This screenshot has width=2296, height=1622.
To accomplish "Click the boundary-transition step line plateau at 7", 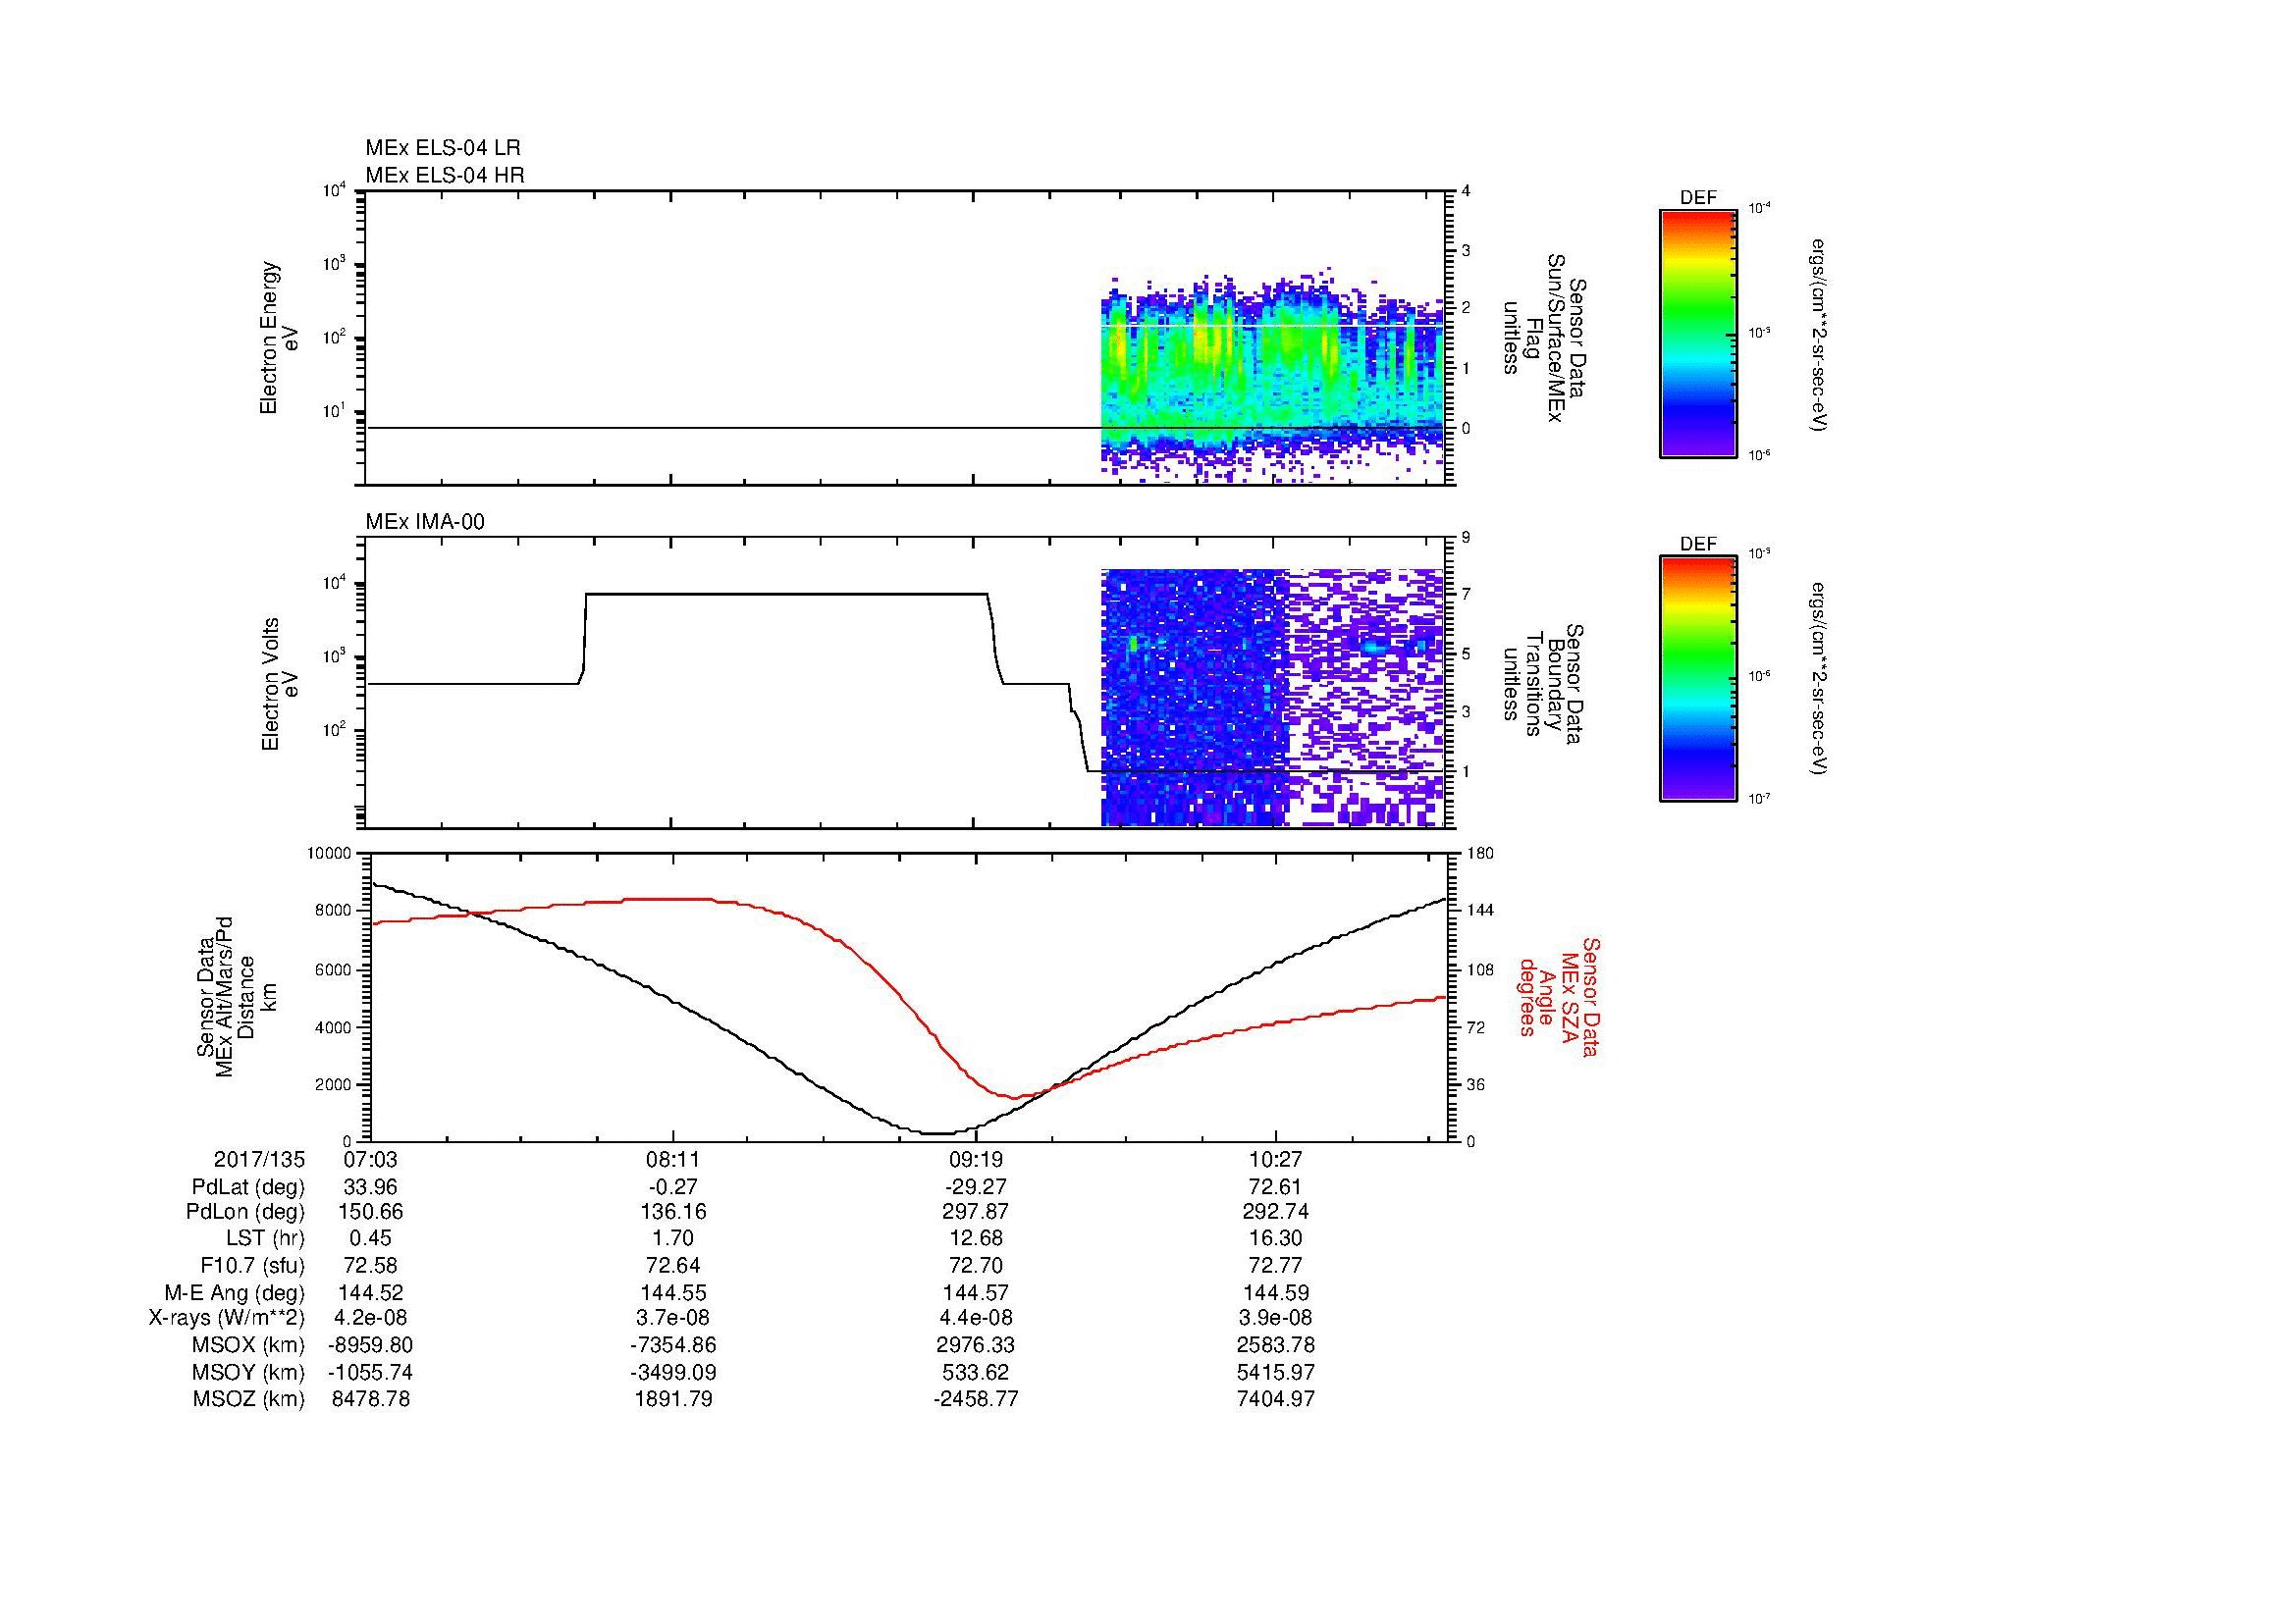I will pyautogui.click(x=787, y=595).
